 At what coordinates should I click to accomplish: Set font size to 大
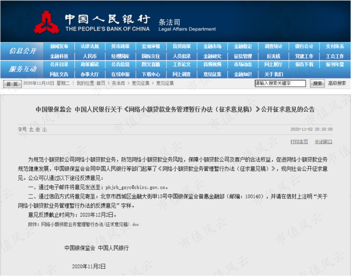tap(31, 129)
